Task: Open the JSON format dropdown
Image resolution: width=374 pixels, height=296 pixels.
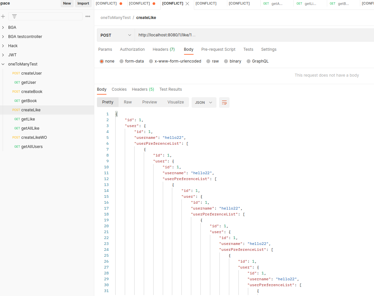Action: pyautogui.click(x=204, y=102)
